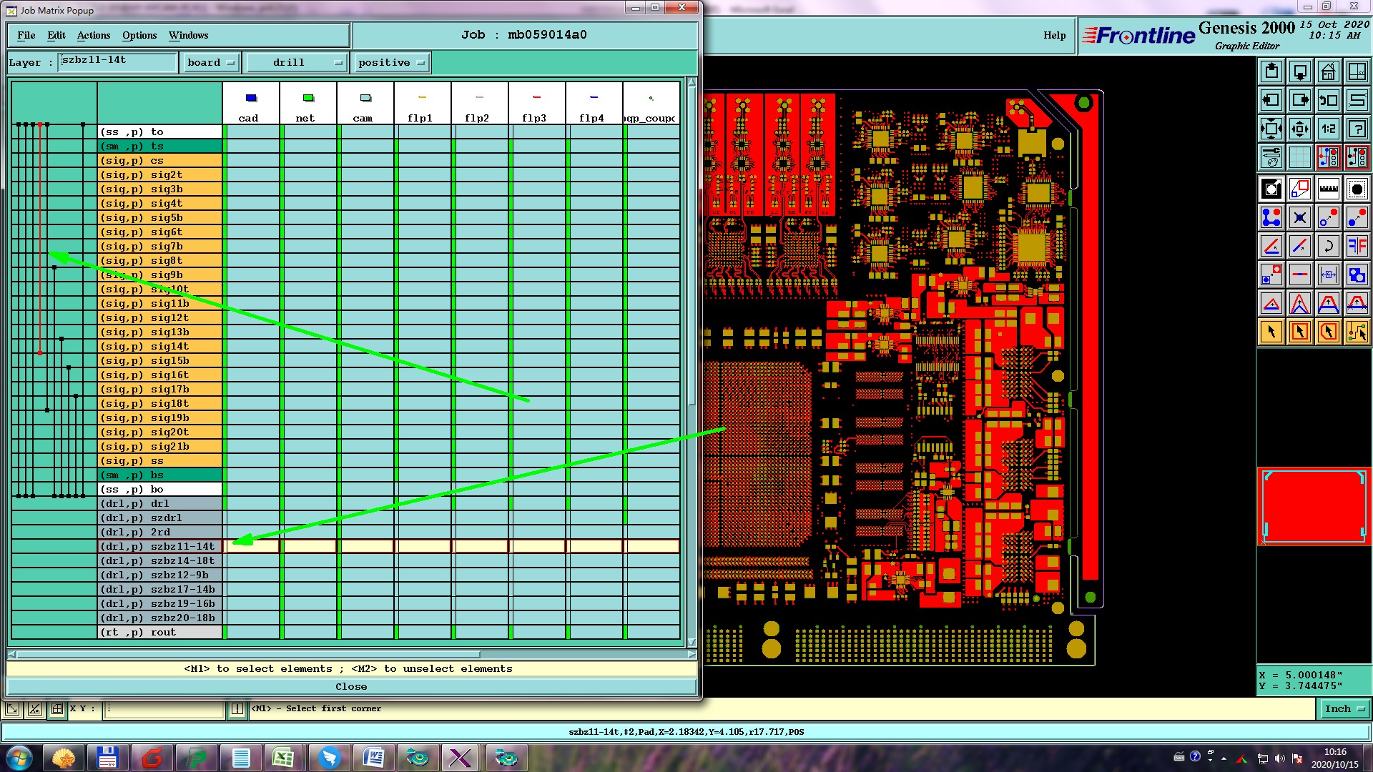Toggle the snap grid icon beside X Y
Image resolution: width=1373 pixels, height=772 pixels.
(x=56, y=709)
